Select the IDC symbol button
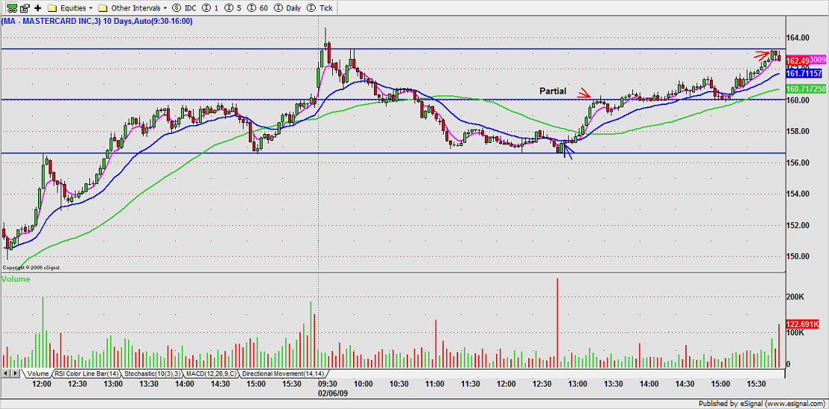Image resolution: width=829 pixels, height=409 pixels. click(x=185, y=8)
